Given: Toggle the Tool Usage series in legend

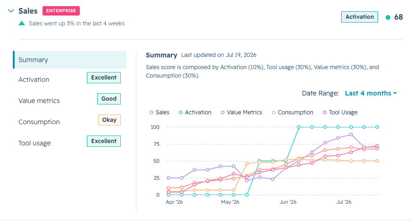Looking at the screenshot, I should pos(340,112).
